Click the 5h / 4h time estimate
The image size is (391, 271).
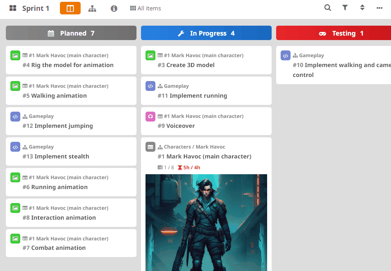[x=189, y=167]
